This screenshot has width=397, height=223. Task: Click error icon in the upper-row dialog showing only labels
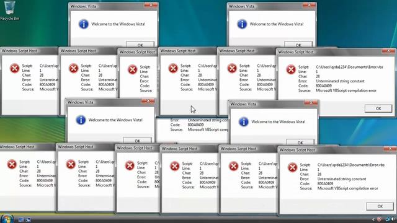coord(132,69)
